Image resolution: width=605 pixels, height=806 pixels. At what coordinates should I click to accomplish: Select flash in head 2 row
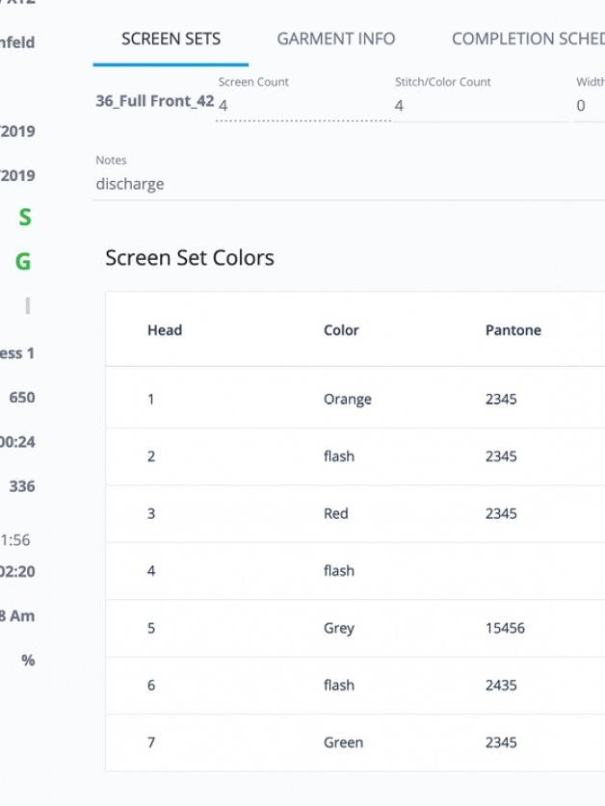339,456
